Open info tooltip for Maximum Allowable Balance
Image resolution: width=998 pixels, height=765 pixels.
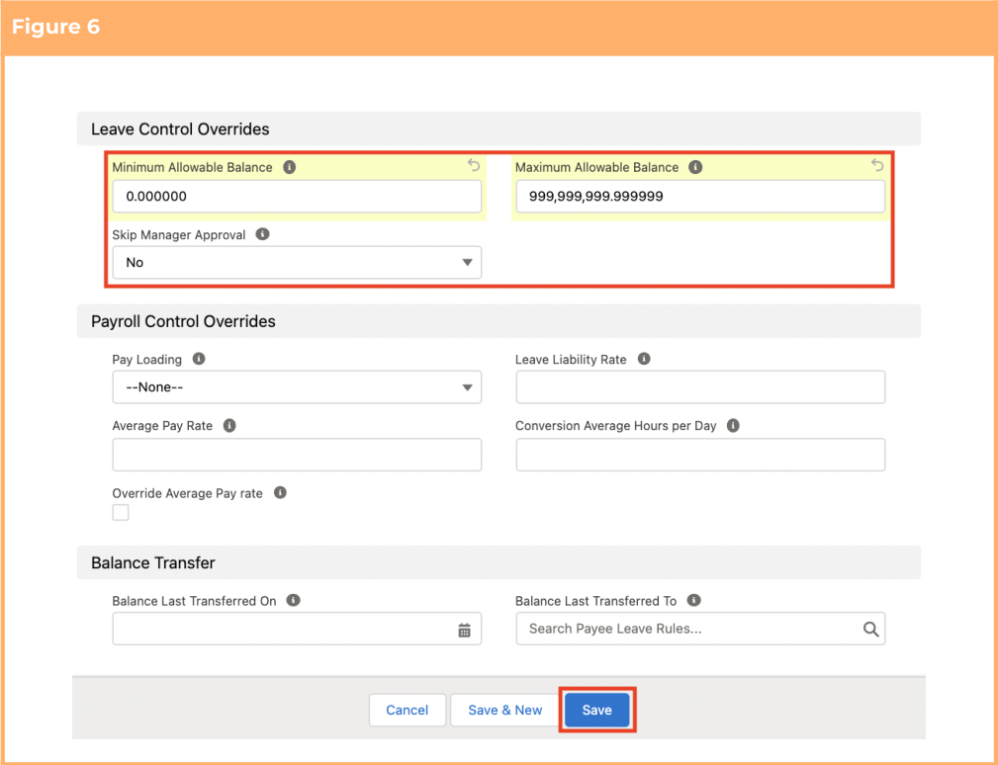tap(695, 167)
